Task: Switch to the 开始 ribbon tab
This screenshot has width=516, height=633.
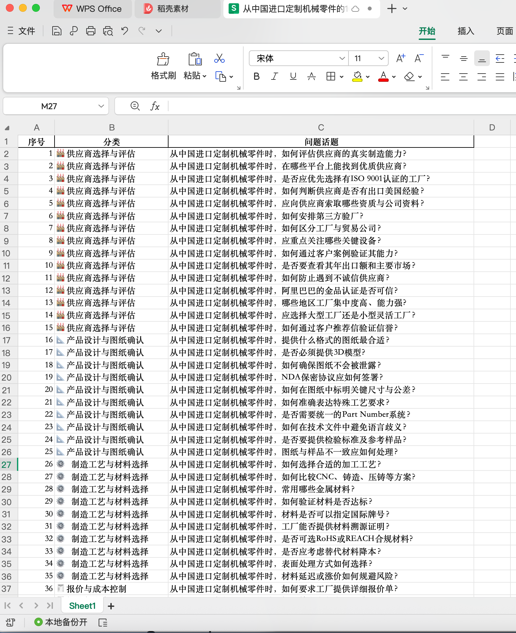Action: pyautogui.click(x=427, y=31)
